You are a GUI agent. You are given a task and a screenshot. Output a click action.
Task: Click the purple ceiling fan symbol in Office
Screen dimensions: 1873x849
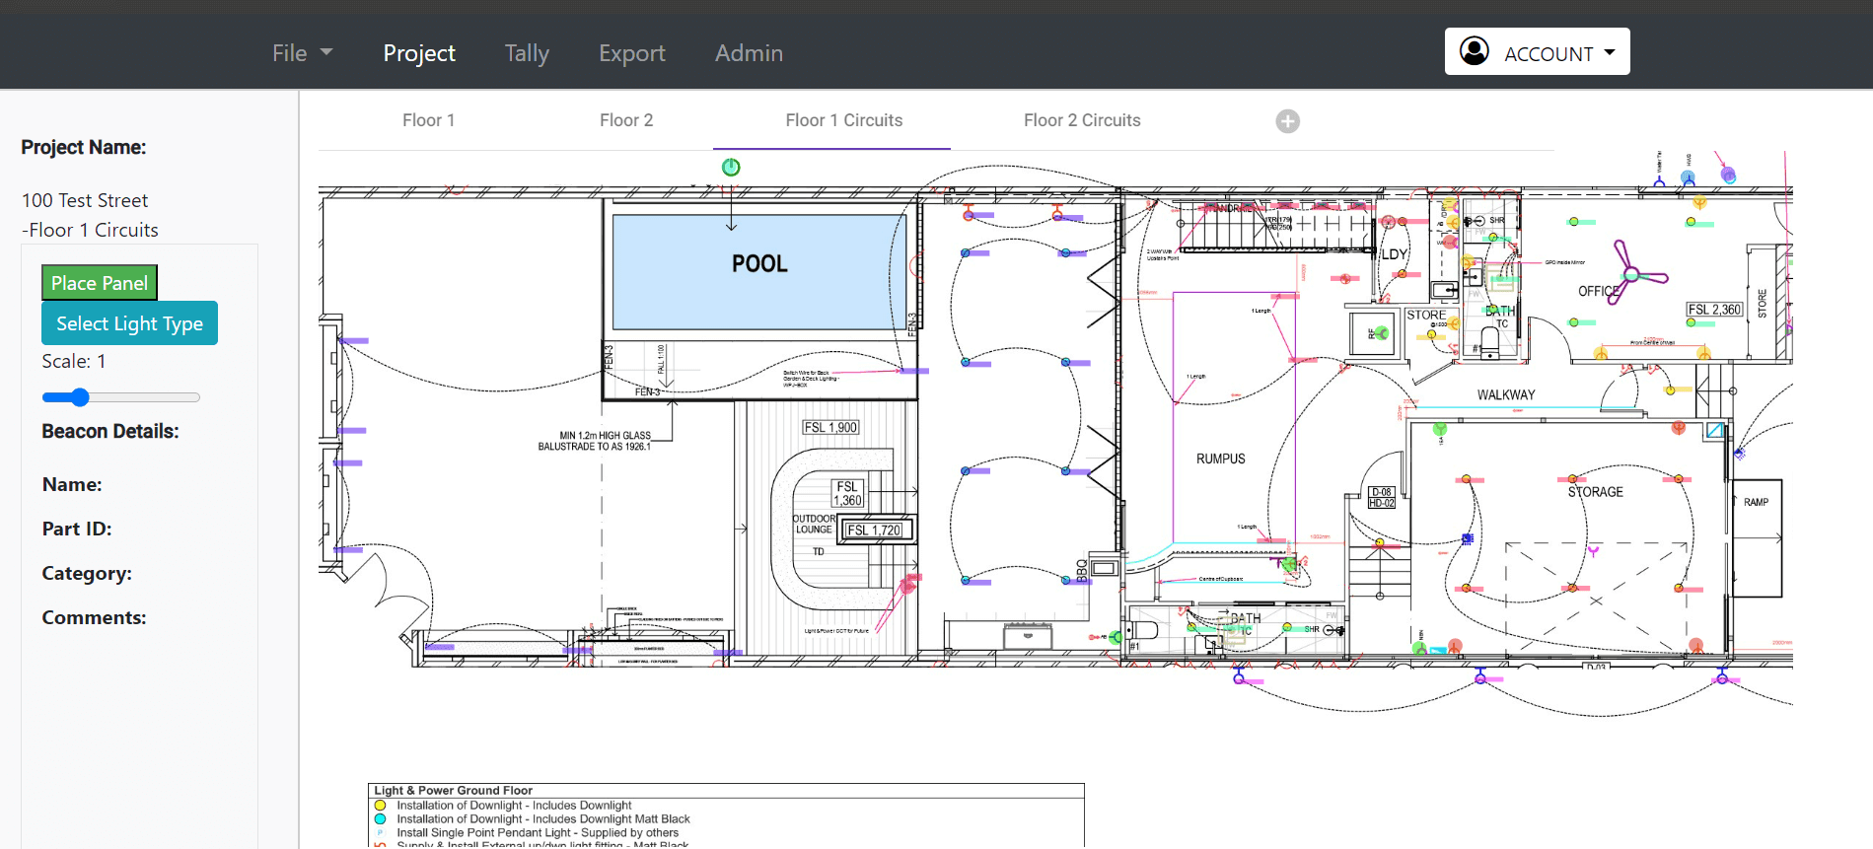tap(1633, 273)
